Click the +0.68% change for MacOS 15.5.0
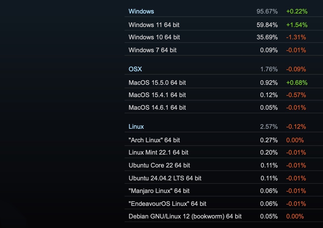 297,83
